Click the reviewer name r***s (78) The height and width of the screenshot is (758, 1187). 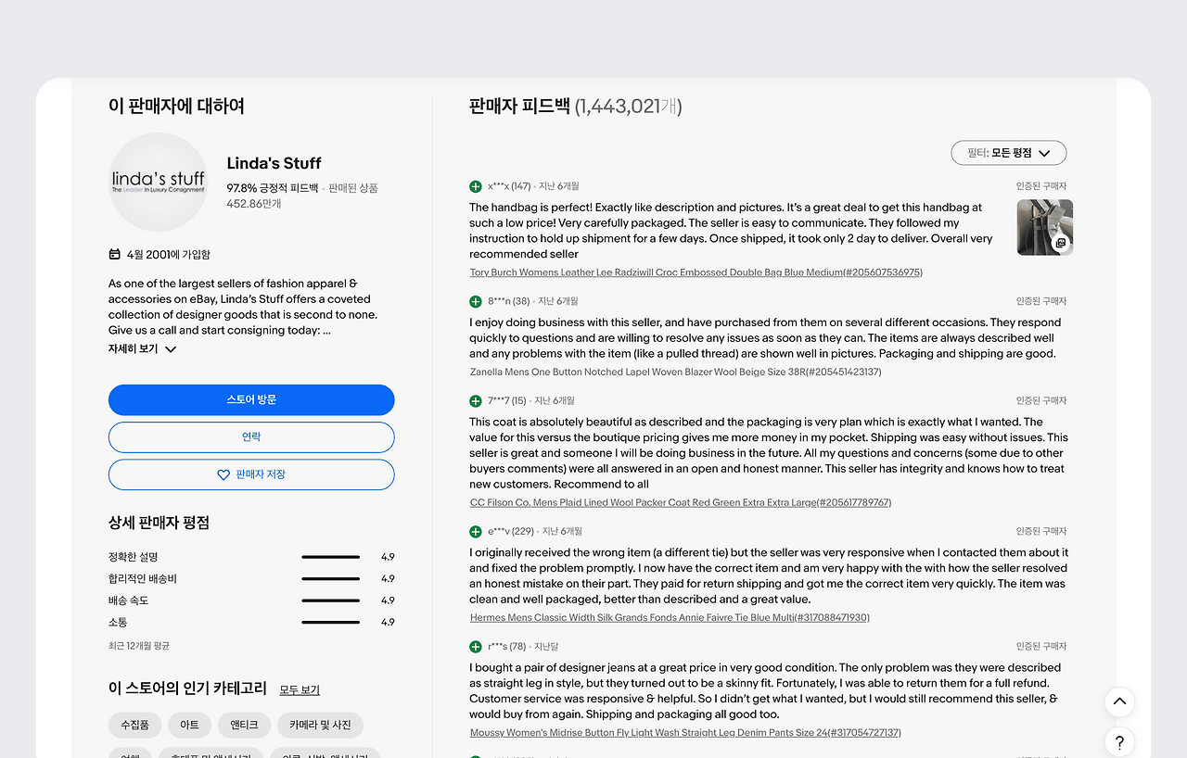point(507,646)
